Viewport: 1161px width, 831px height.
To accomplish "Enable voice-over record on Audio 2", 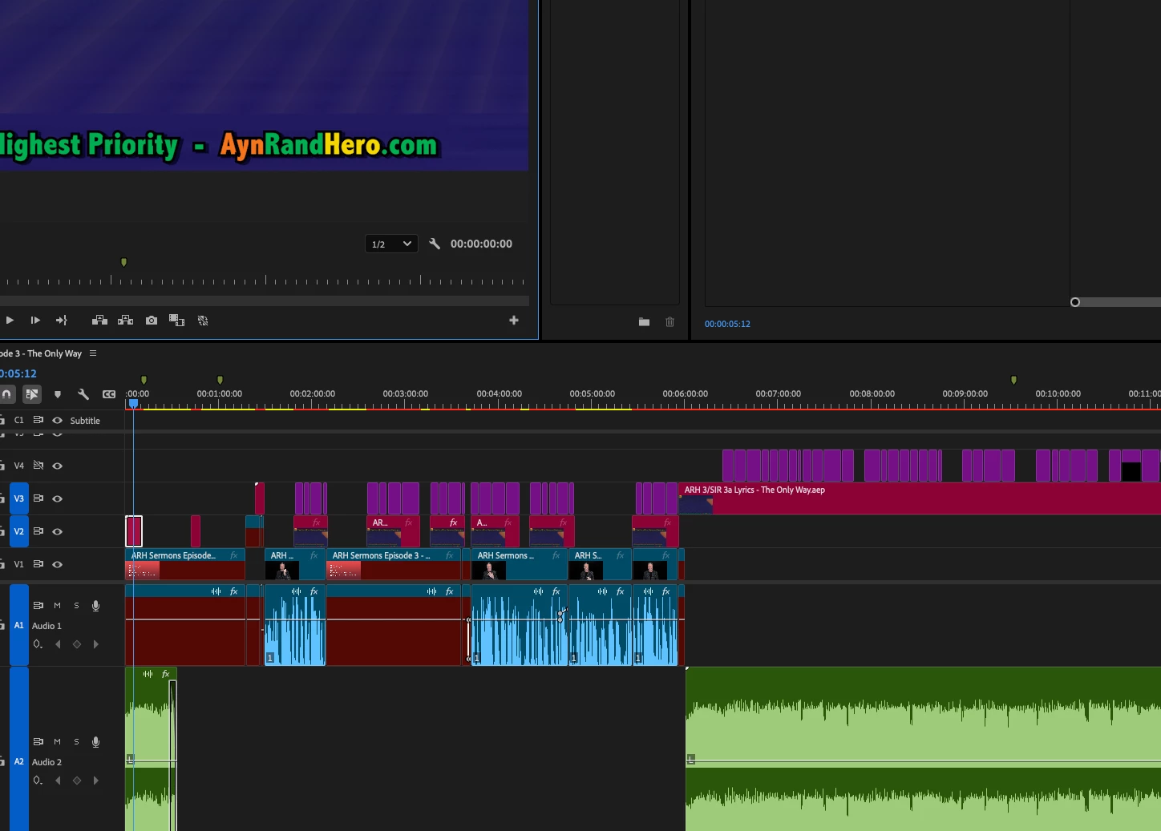I will tap(95, 742).
